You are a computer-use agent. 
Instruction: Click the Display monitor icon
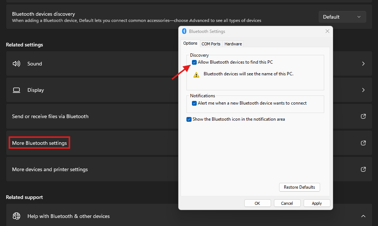(x=16, y=90)
